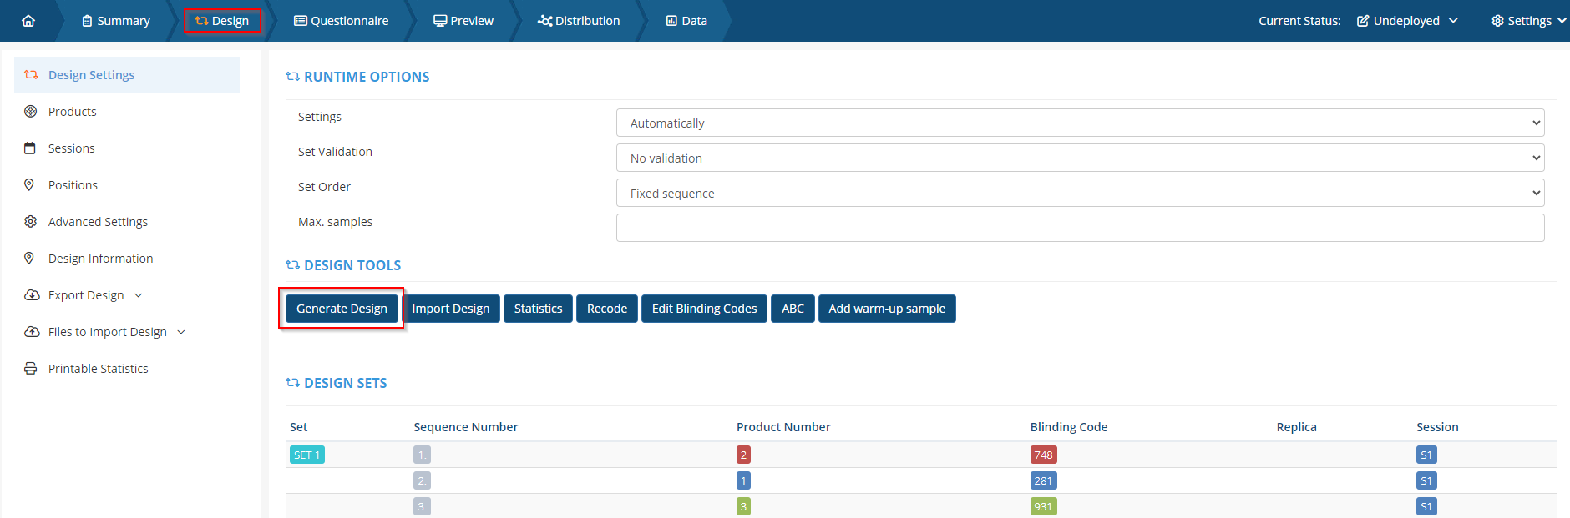This screenshot has height=518, width=1570.
Task: Click the Add warm-up sample button
Action: pyautogui.click(x=886, y=309)
